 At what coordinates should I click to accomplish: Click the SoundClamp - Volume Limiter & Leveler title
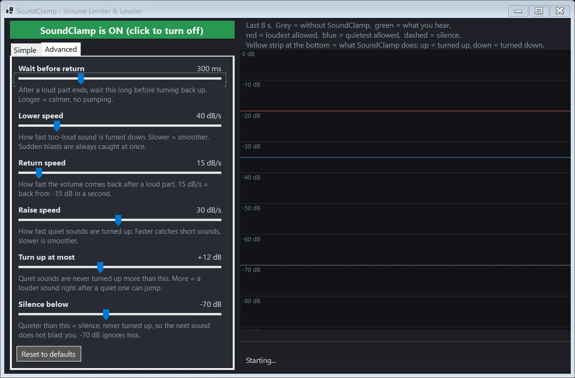[x=79, y=11]
